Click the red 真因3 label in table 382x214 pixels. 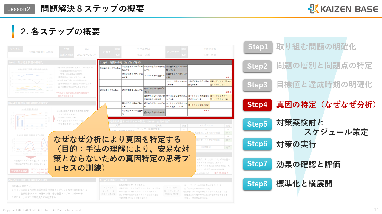[x=206, y=111]
